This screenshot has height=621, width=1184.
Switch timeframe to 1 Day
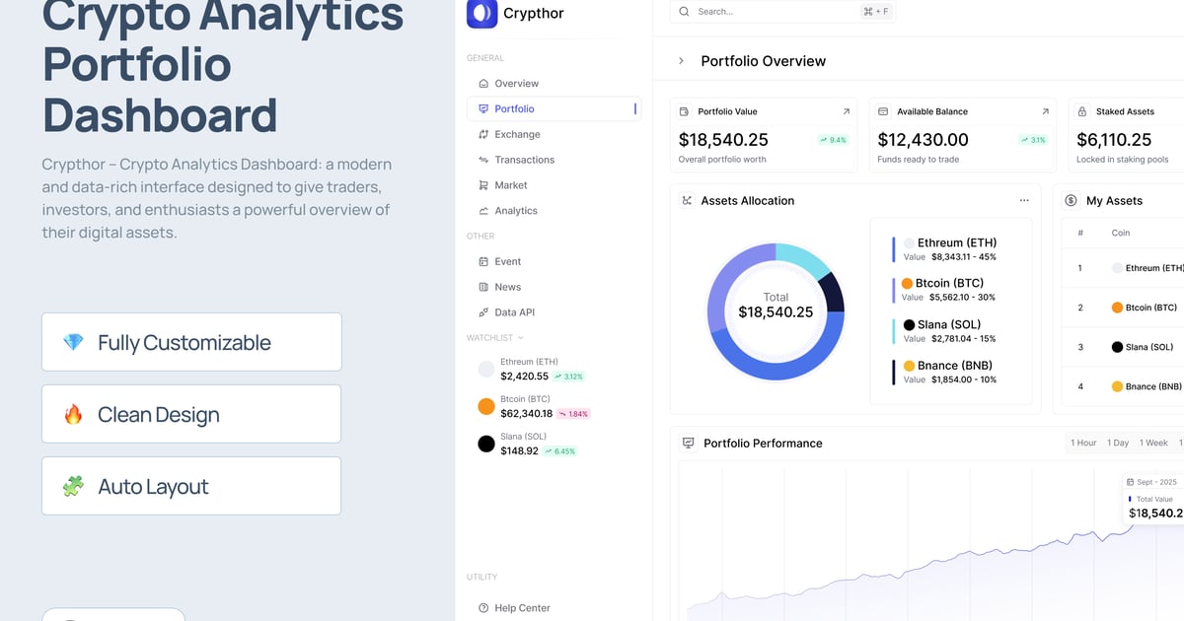pyautogui.click(x=1117, y=443)
